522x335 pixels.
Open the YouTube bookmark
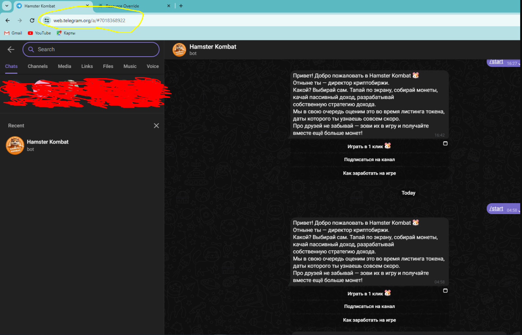tap(39, 33)
